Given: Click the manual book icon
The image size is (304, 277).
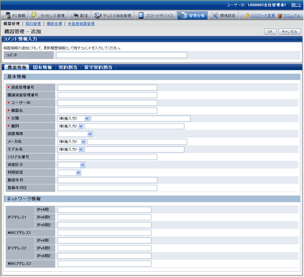Looking at the screenshot, I should (280, 16).
